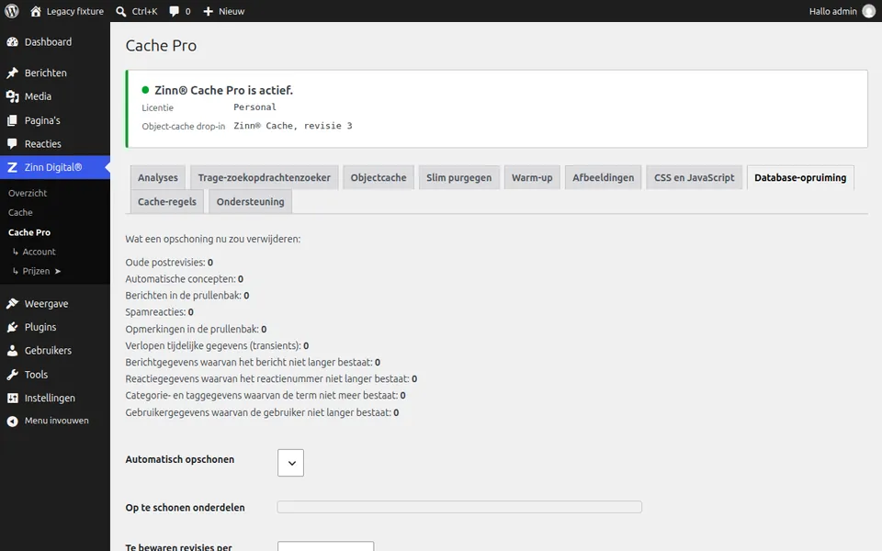
Task: Click the text 'Spamreacties: 0'
Action: (159, 312)
